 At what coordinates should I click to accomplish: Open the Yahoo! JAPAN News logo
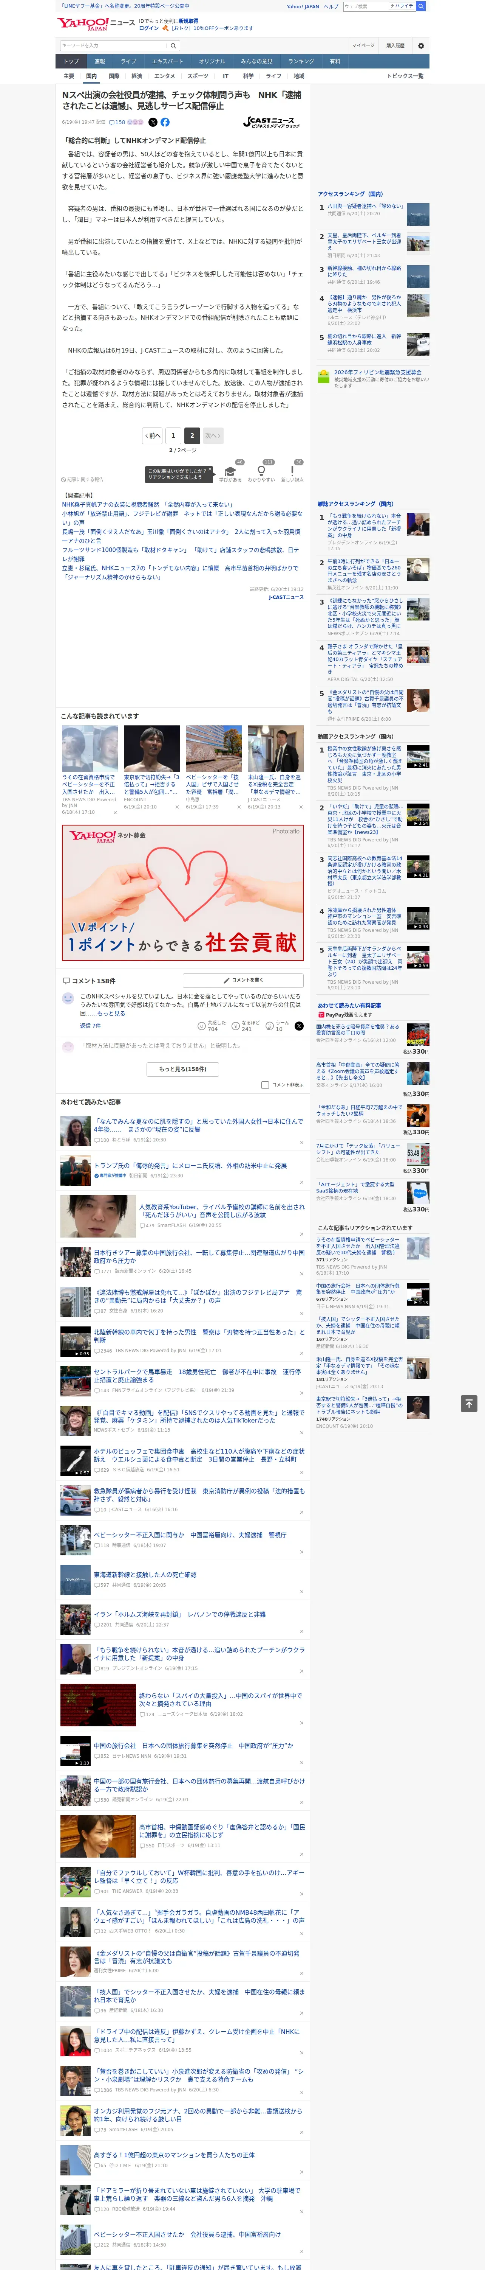tap(96, 24)
